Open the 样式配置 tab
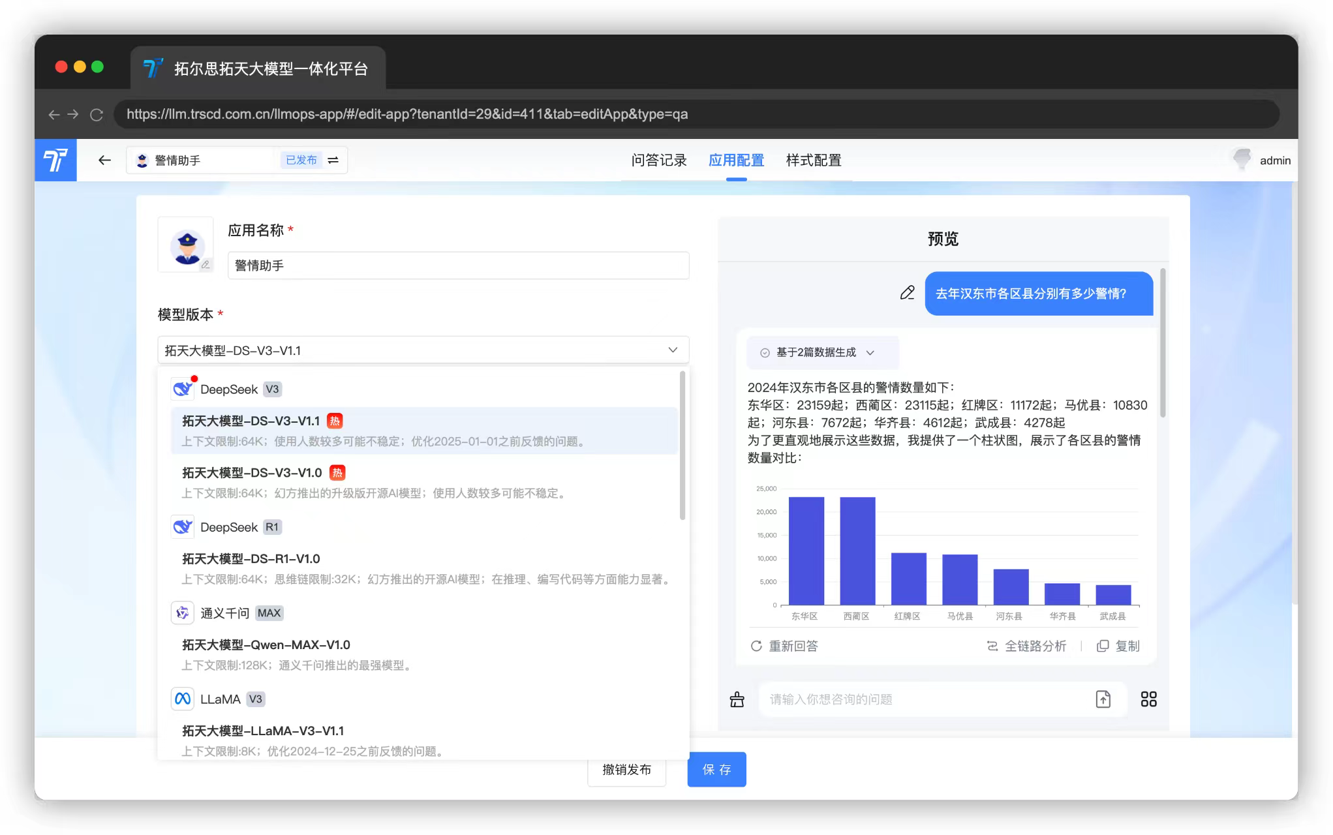 (813, 160)
